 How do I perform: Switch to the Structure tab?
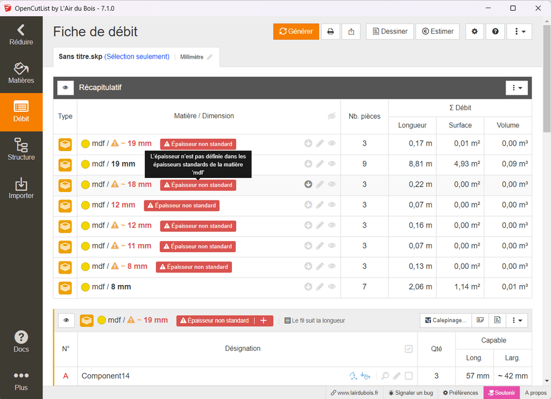(21, 150)
